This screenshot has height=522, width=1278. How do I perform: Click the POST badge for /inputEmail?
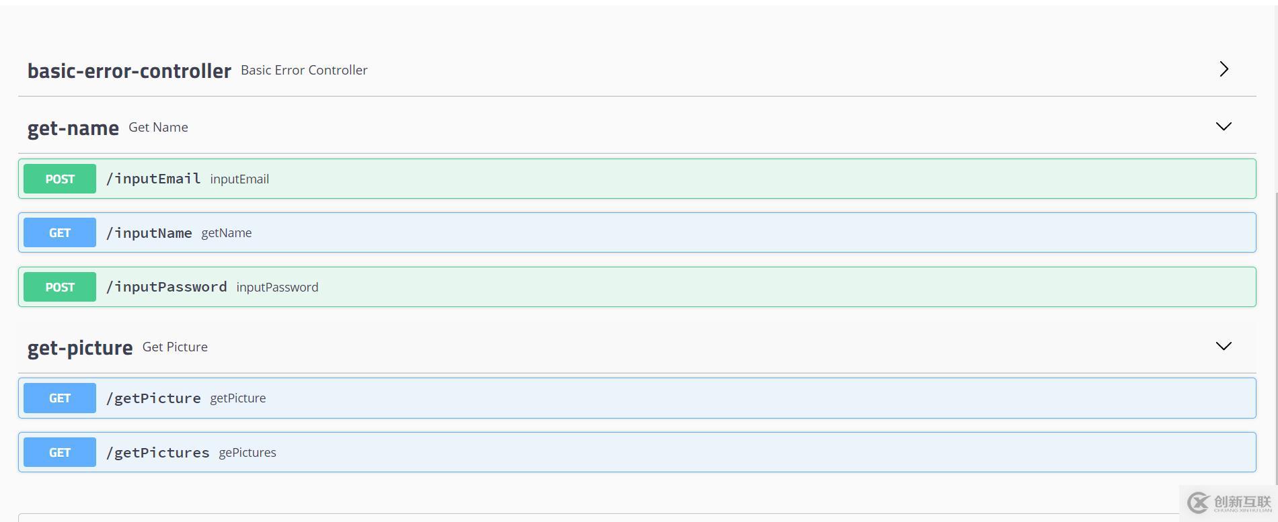60,179
